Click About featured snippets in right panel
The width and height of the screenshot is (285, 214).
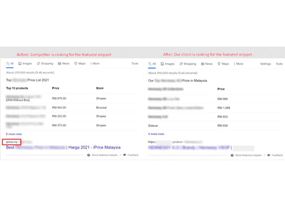pyautogui.click(x=248, y=155)
